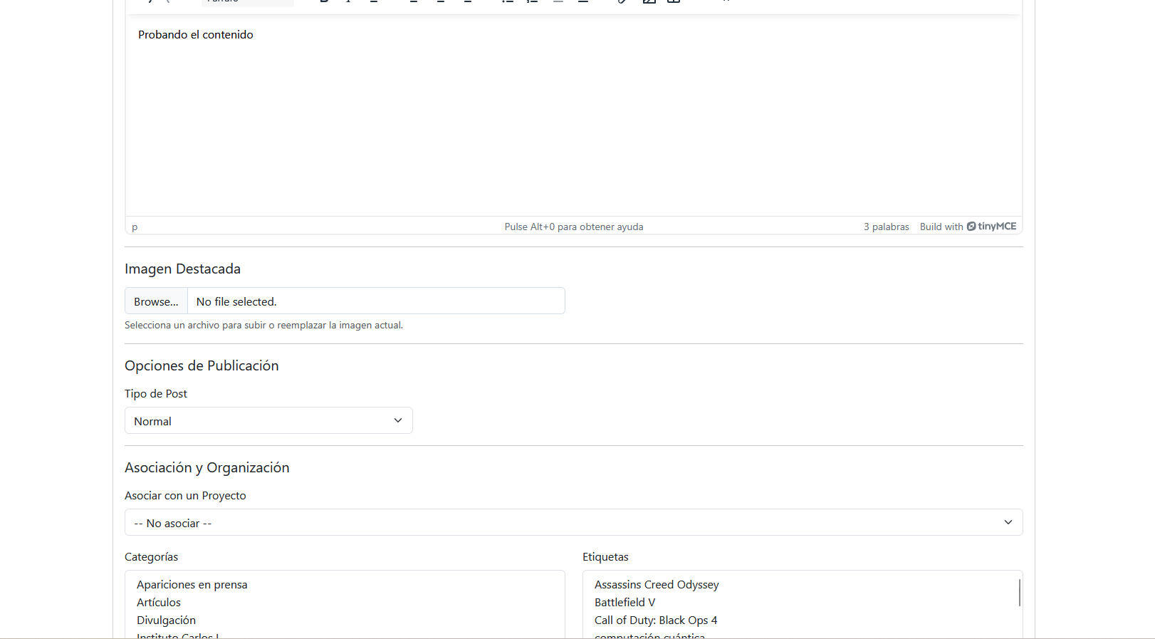
Task: Select 'Apariciones en prensa' category
Action: (x=192, y=585)
